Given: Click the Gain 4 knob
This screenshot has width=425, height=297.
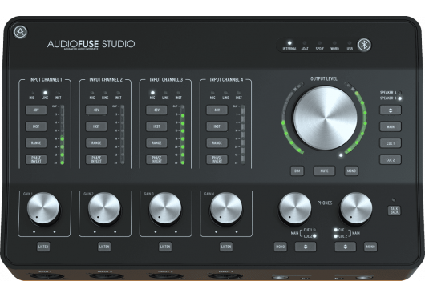Looking at the screenshot, I should [226, 208].
